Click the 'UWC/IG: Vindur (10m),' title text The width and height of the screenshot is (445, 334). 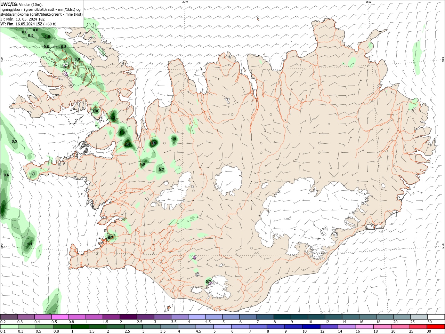[x=22, y=4]
